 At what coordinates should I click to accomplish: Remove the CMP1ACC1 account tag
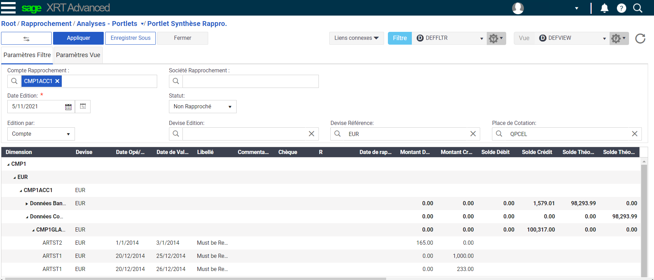(58, 81)
